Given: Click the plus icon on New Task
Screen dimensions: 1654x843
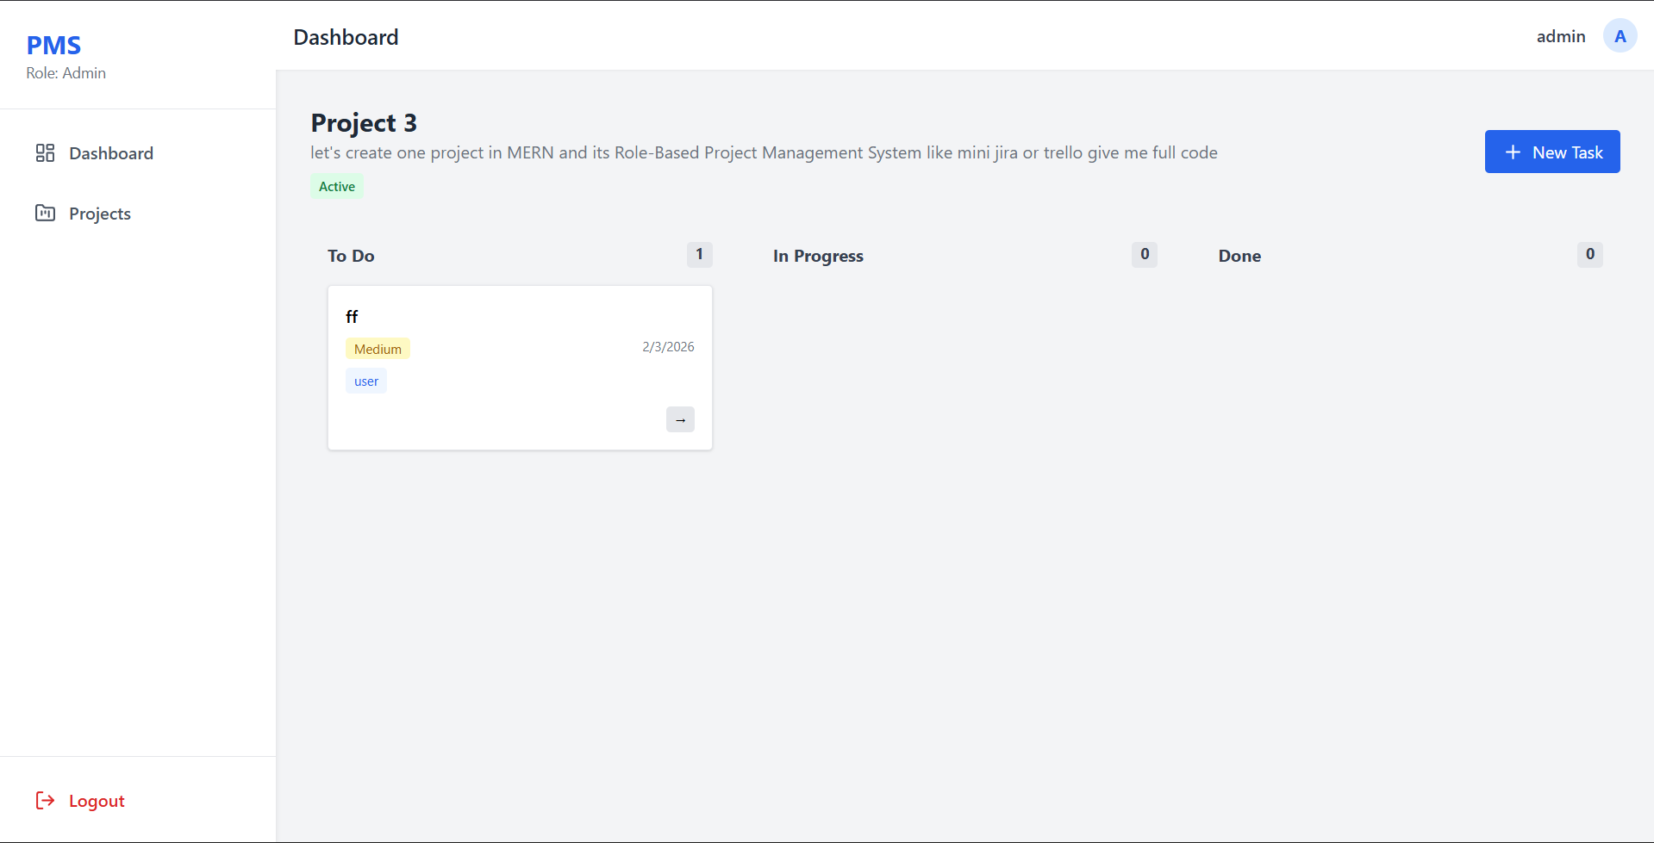Looking at the screenshot, I should (1513, 152).
